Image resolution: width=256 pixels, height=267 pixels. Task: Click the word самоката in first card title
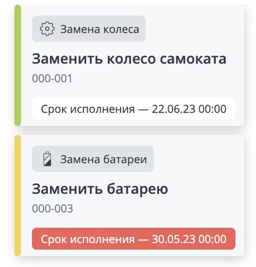pyautogui.click(x=193, y=59)
